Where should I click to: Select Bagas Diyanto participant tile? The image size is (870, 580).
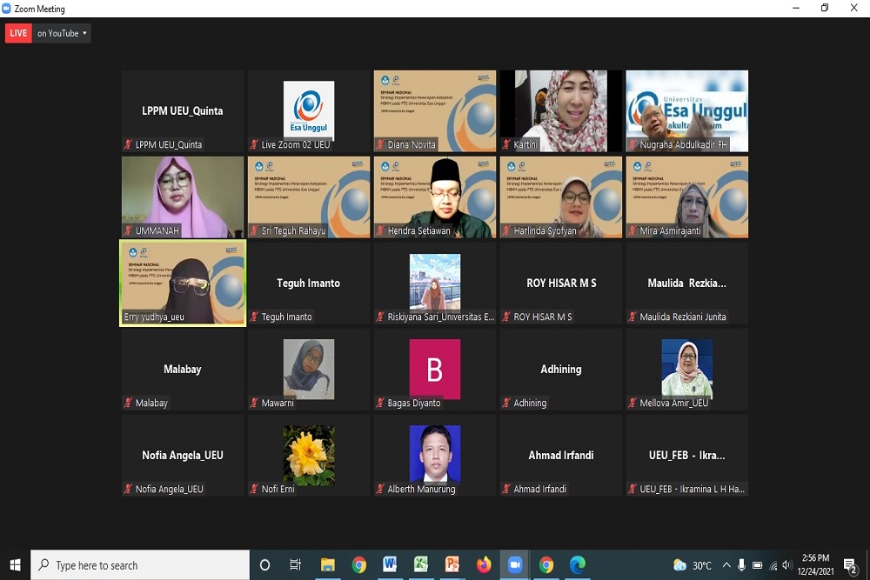(434, 370)
